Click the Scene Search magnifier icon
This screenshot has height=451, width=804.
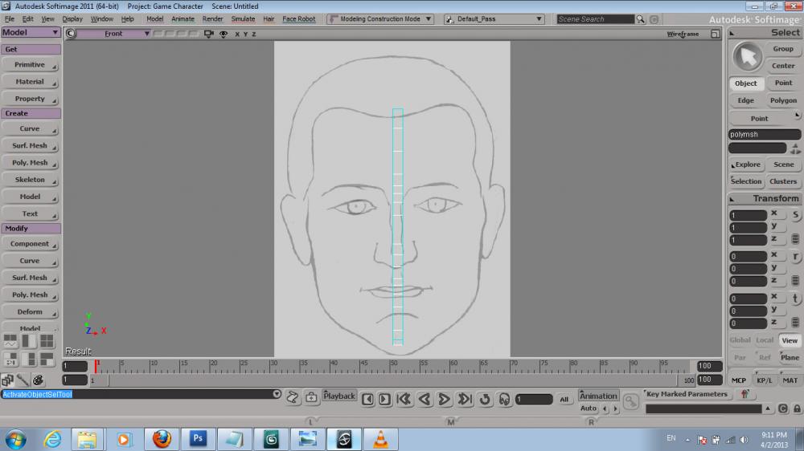coord(641,19)
